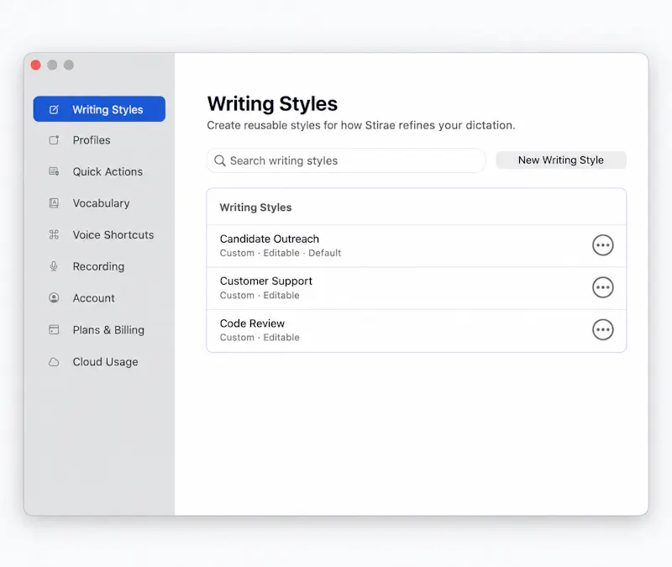This screenshot has height=567, width=672.
Task: Click the Plans & Billing card icon
Action: pos(54,329)
